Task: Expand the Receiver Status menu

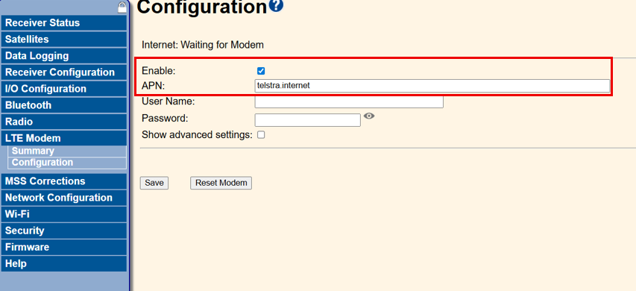Action: tap(64, 22)
